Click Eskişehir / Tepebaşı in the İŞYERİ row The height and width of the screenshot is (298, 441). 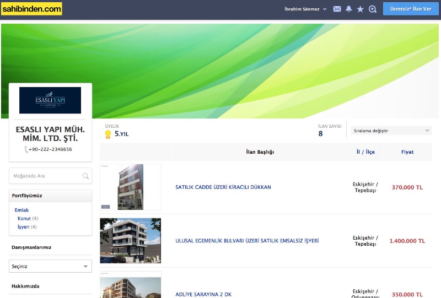[365, 241]
